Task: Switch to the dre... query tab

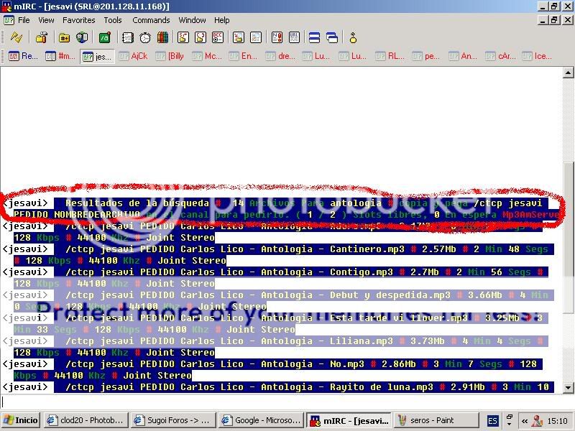Action: click(280, 56)
